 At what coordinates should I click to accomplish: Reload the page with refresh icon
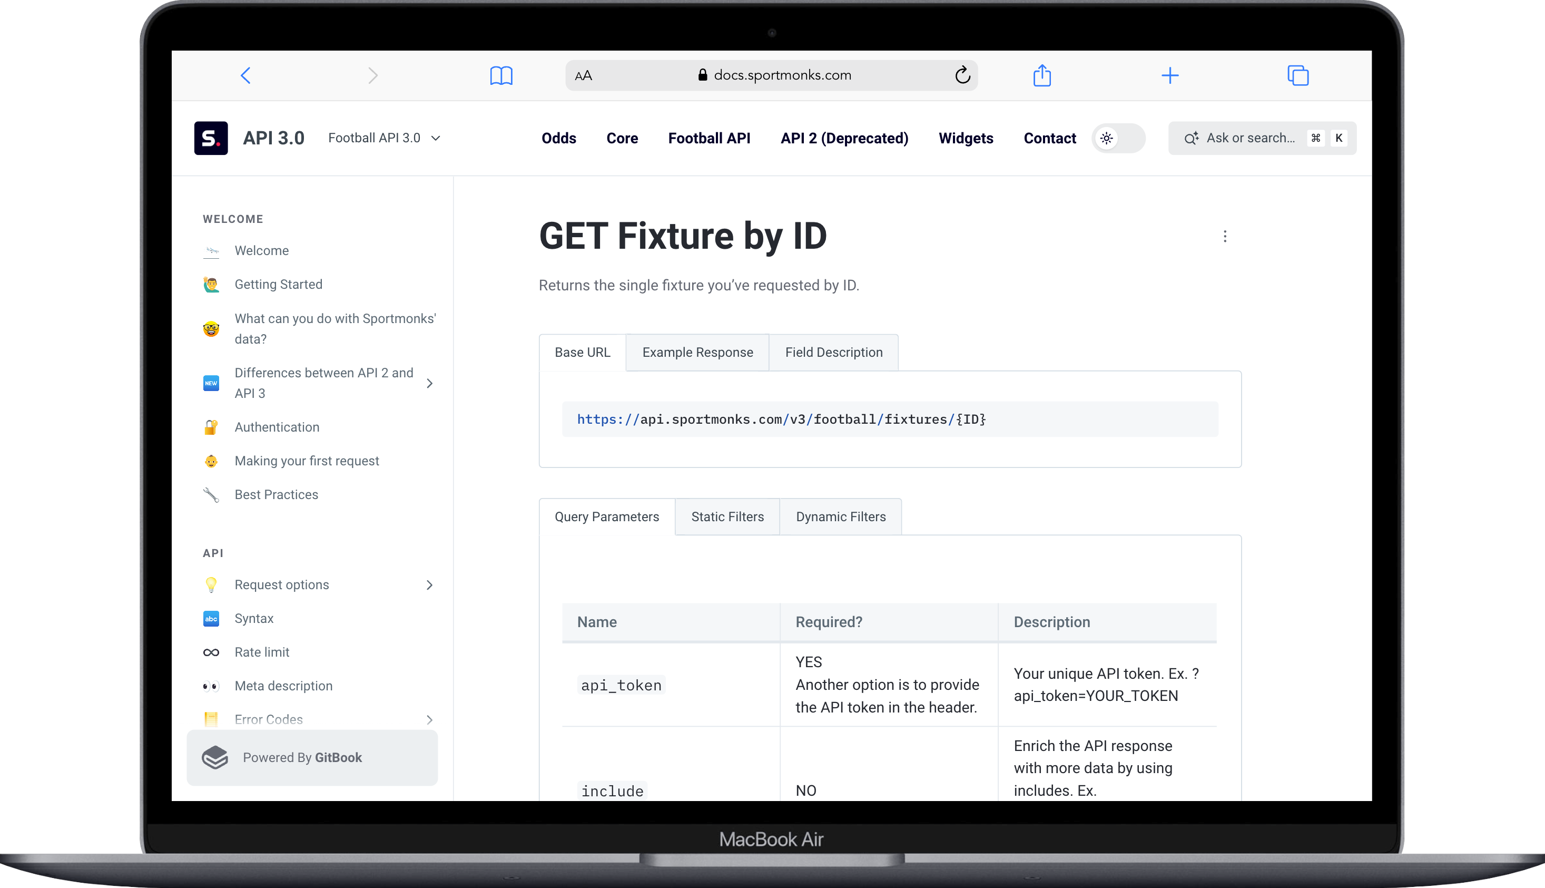tap(962, 75)
